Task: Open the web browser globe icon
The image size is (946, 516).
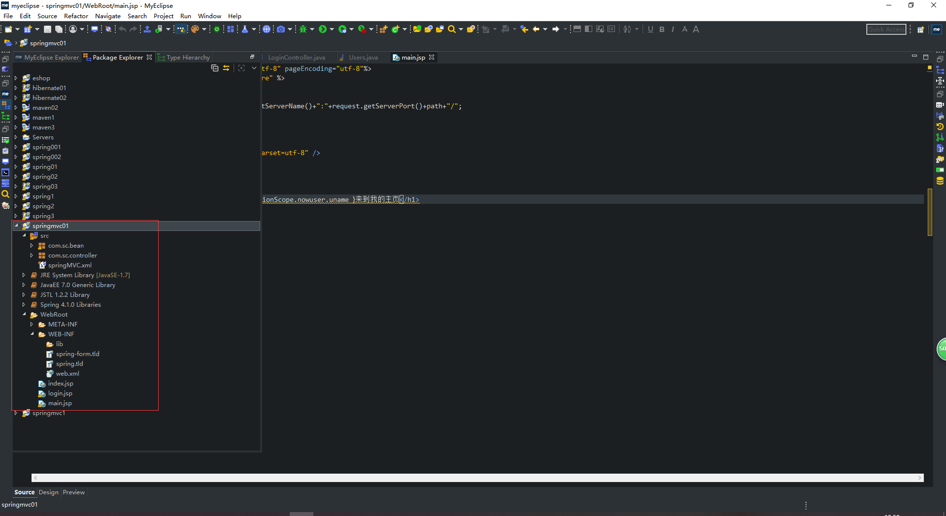Action: [267, 29]
